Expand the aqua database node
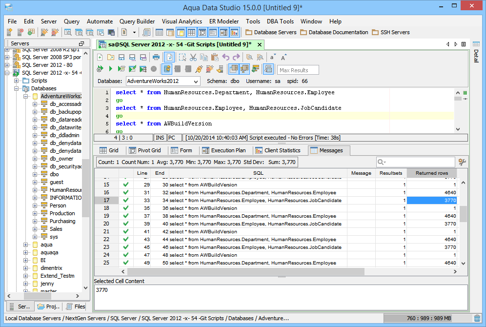The image size is (486, 327). tap(25, 245)
